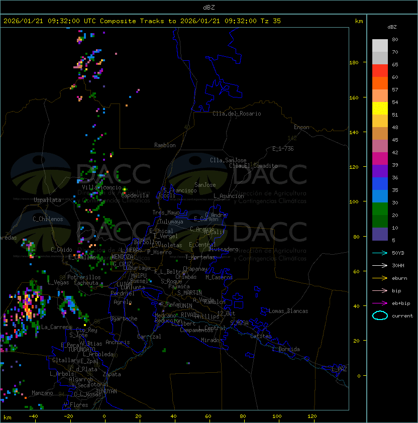Screen dimensions: 418x423
Task: Click the white 30HM arrow legend icon
Action: [x=380, y=265]
